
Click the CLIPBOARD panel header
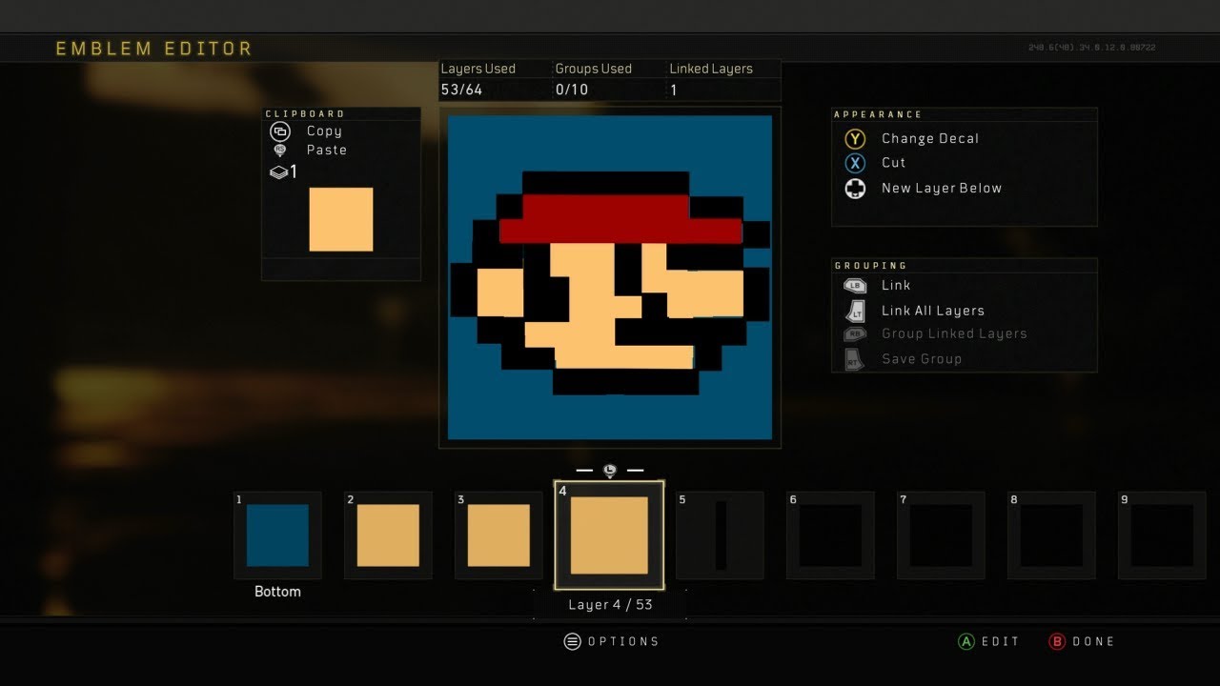coord(305,113)
